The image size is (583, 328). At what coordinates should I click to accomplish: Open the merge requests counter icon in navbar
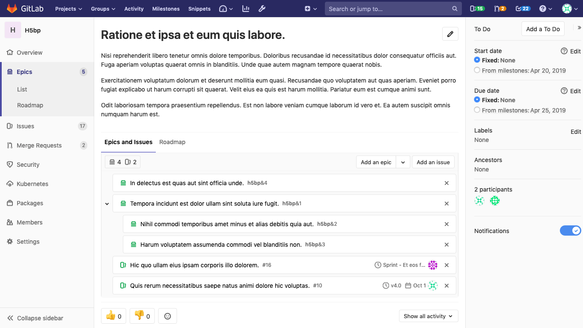pos(500,9)
